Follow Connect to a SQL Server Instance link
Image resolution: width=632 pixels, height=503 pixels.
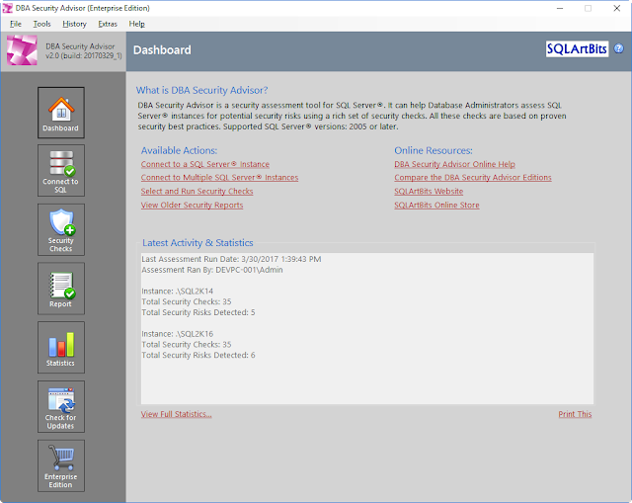(x=205, y=164)
